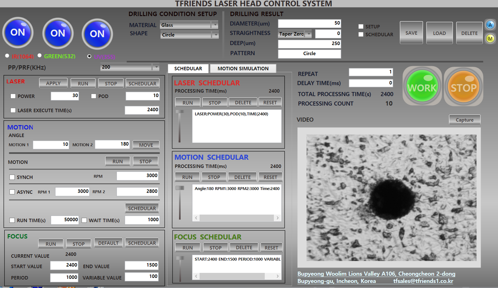Click RUN in the FOCUS panel

(51, 244)
